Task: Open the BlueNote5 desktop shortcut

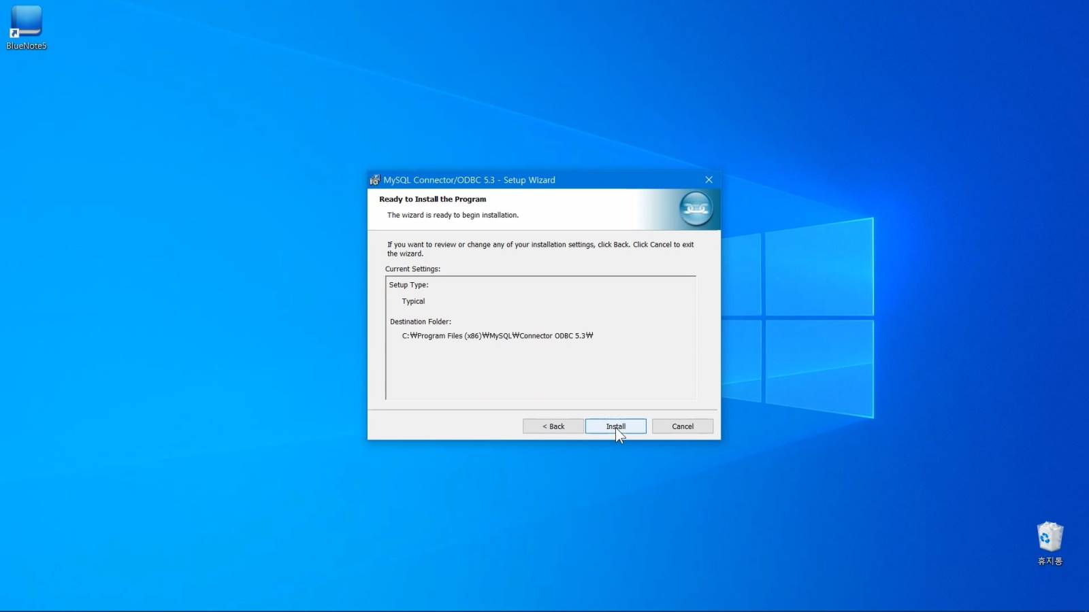Action: [26, 27]
